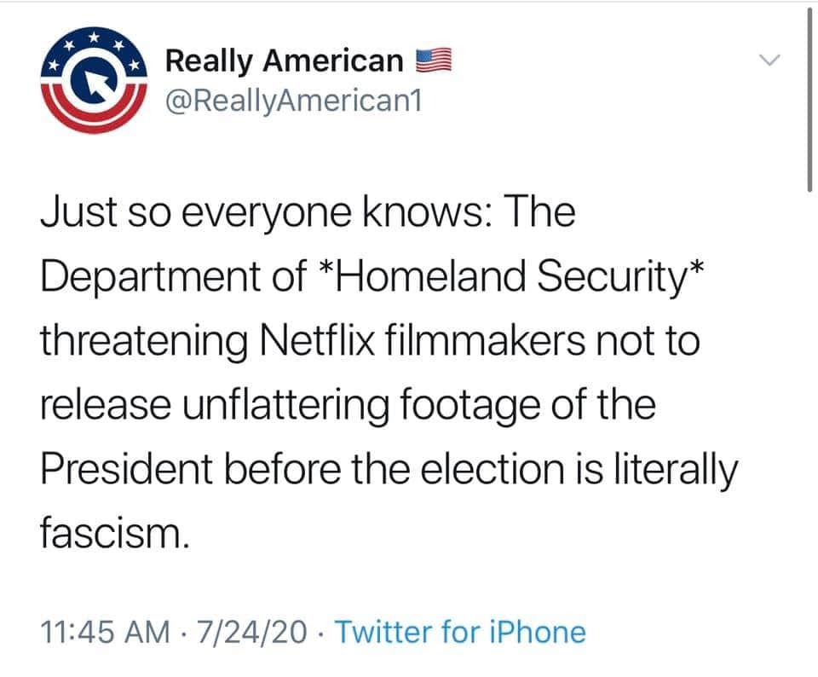Viewport: 818px width, 677px height.
Task: Click the 11:45 AM timestamp
Action: [102, 633]
